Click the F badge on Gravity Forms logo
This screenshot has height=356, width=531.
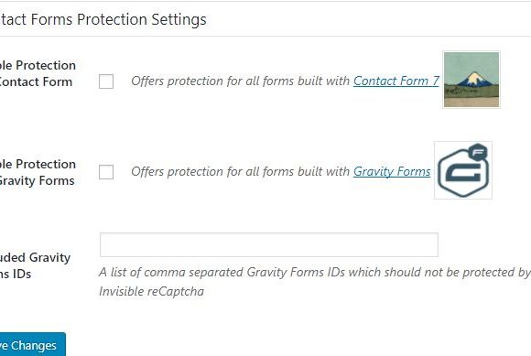478,152
